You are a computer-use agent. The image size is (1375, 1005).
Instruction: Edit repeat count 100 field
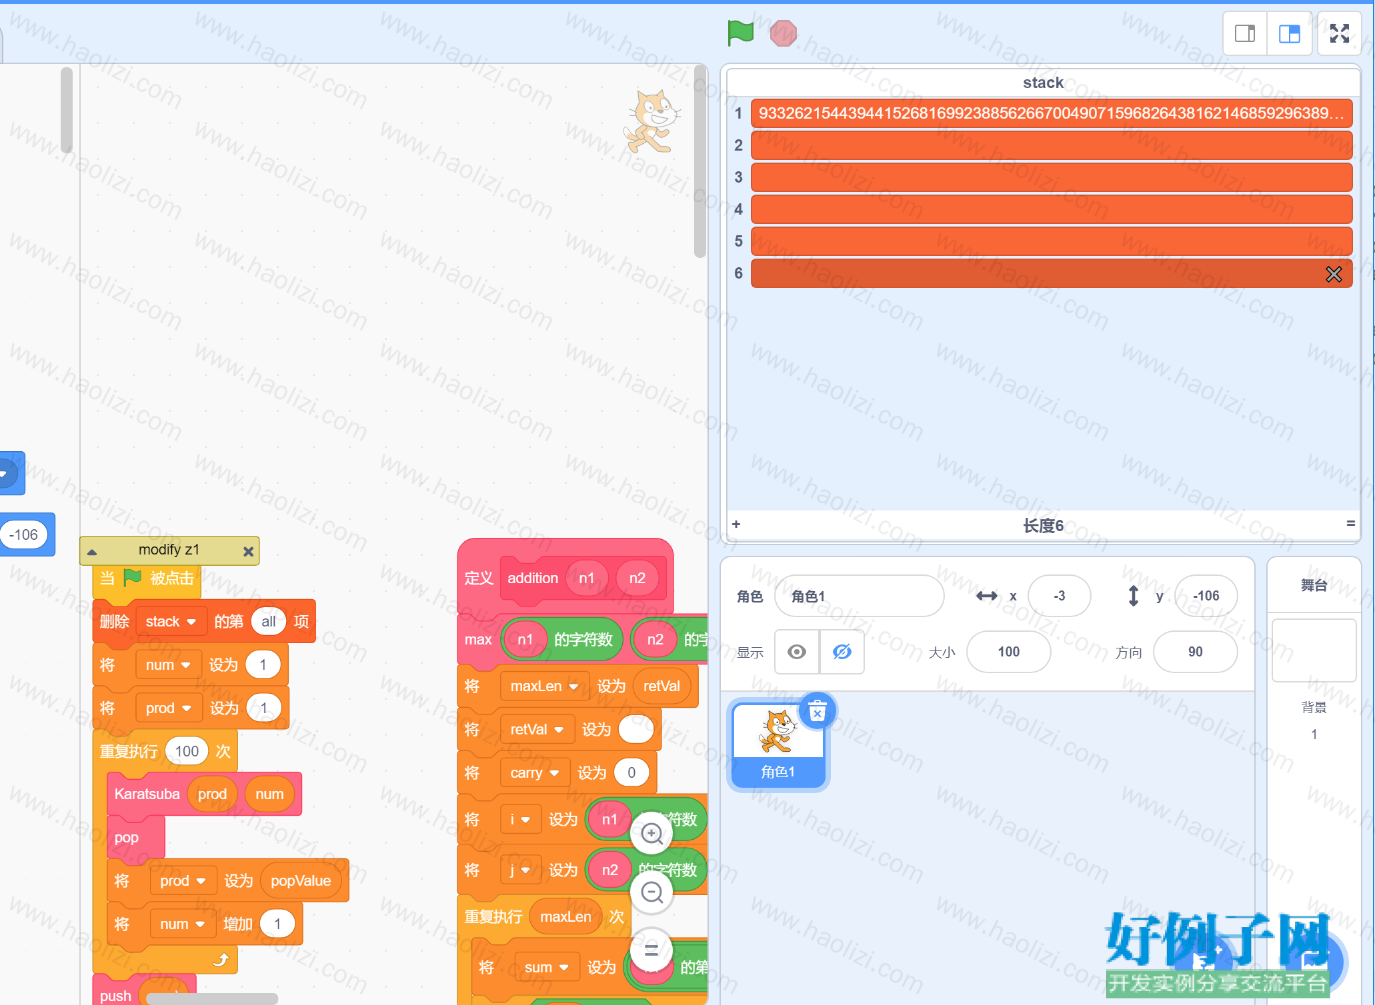coord(187,752)
